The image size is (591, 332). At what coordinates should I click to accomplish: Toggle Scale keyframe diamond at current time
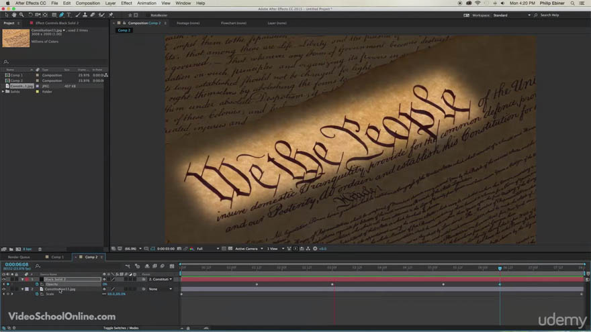pyautogui.click(x=8, y=294)
